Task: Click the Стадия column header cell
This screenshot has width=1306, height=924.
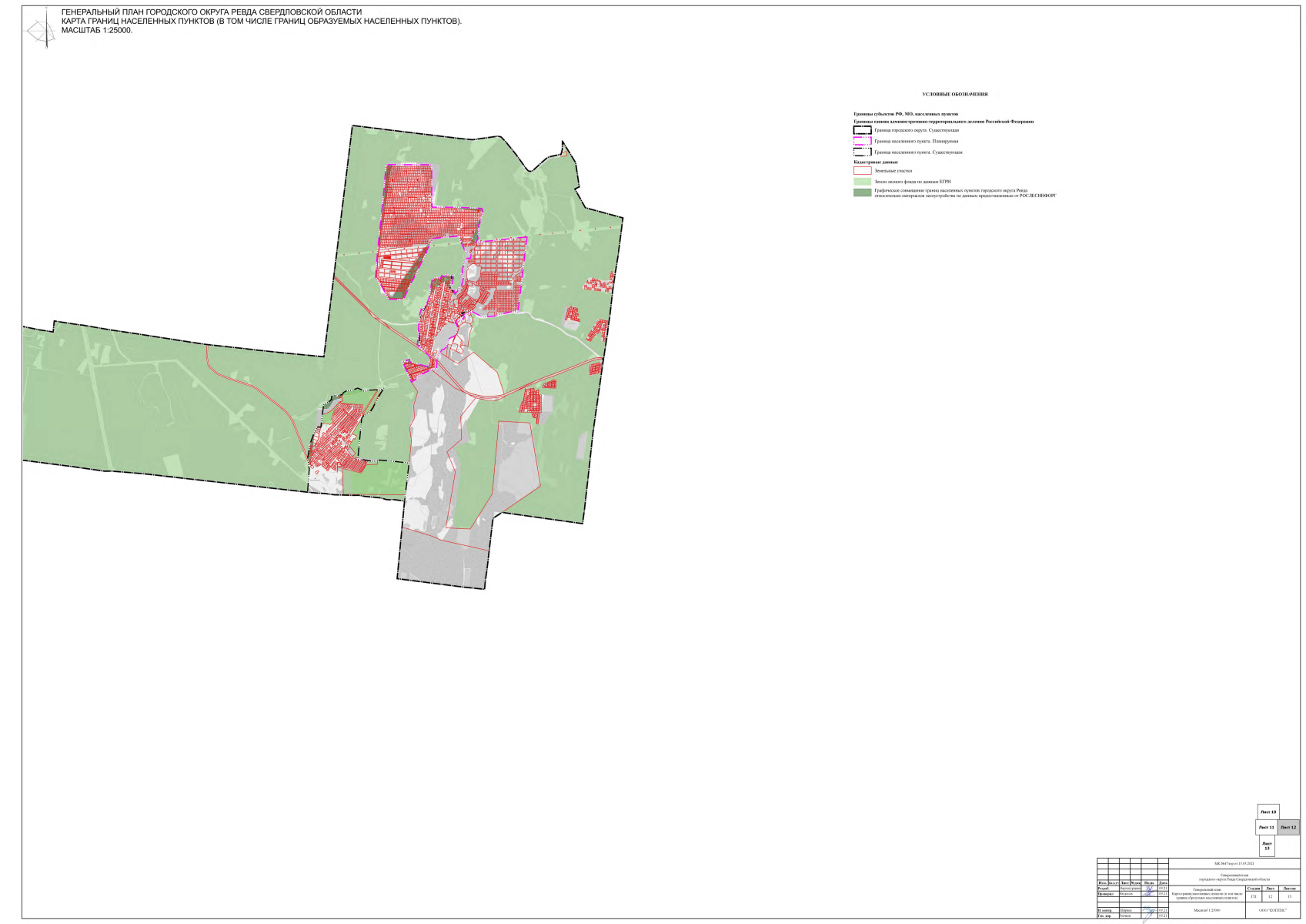Action: [x=1254, y=889]
